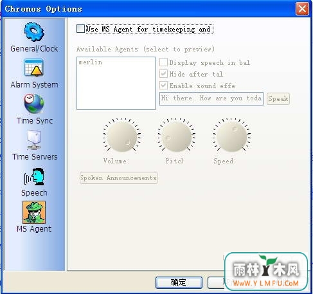Click the Spoken Announcements button

coord(118,178)
